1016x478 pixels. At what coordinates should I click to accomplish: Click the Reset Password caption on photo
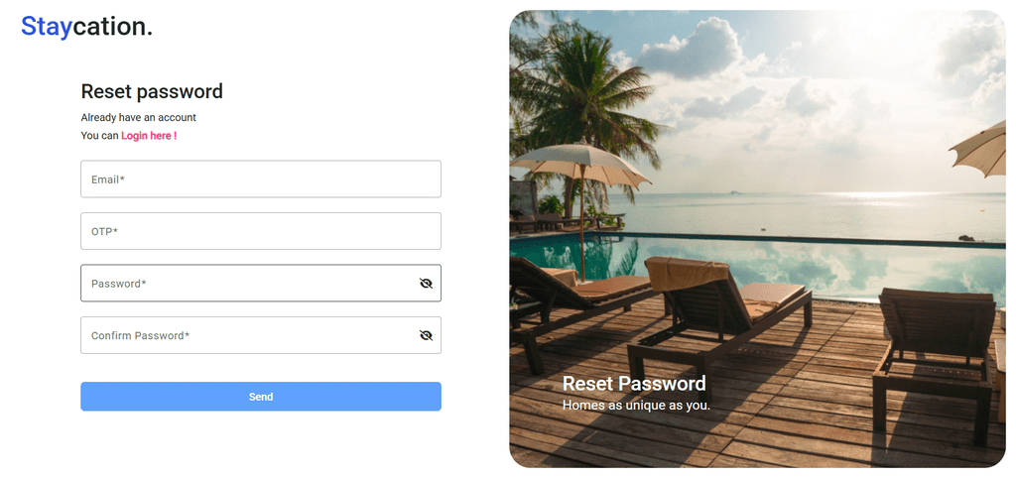coord(634,384)
